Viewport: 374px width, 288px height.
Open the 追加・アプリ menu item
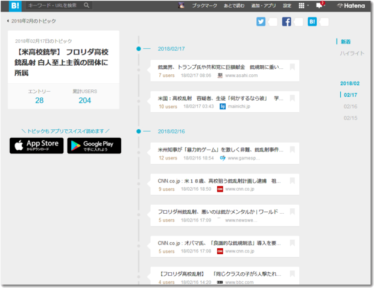[x=264, y=5]
